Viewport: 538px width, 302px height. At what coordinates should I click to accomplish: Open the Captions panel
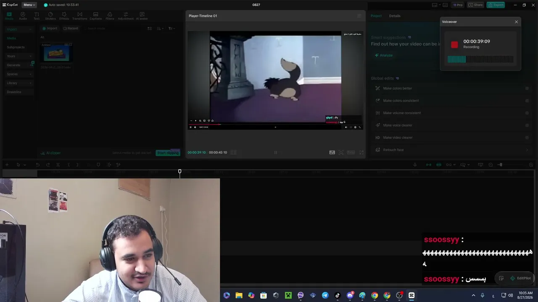click(x=95, y=16)
